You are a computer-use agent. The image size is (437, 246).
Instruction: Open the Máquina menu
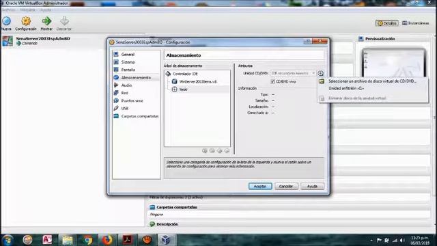click(27, 10)
